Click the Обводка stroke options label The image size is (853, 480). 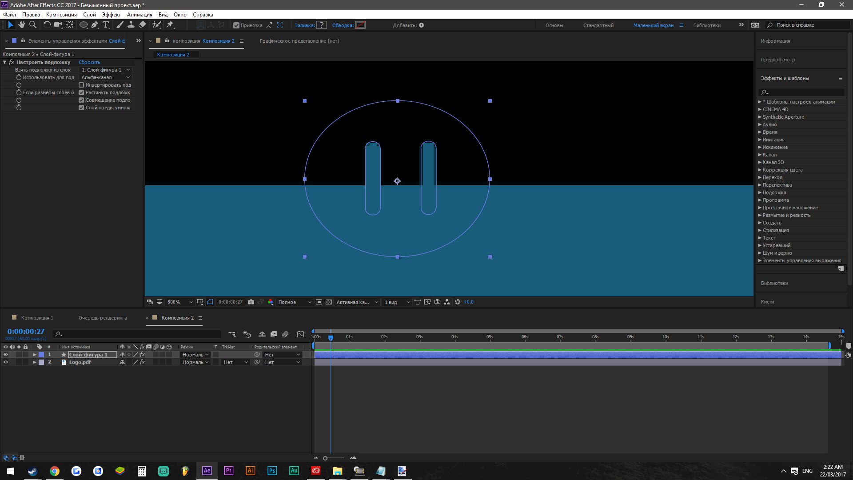[343, 25]
